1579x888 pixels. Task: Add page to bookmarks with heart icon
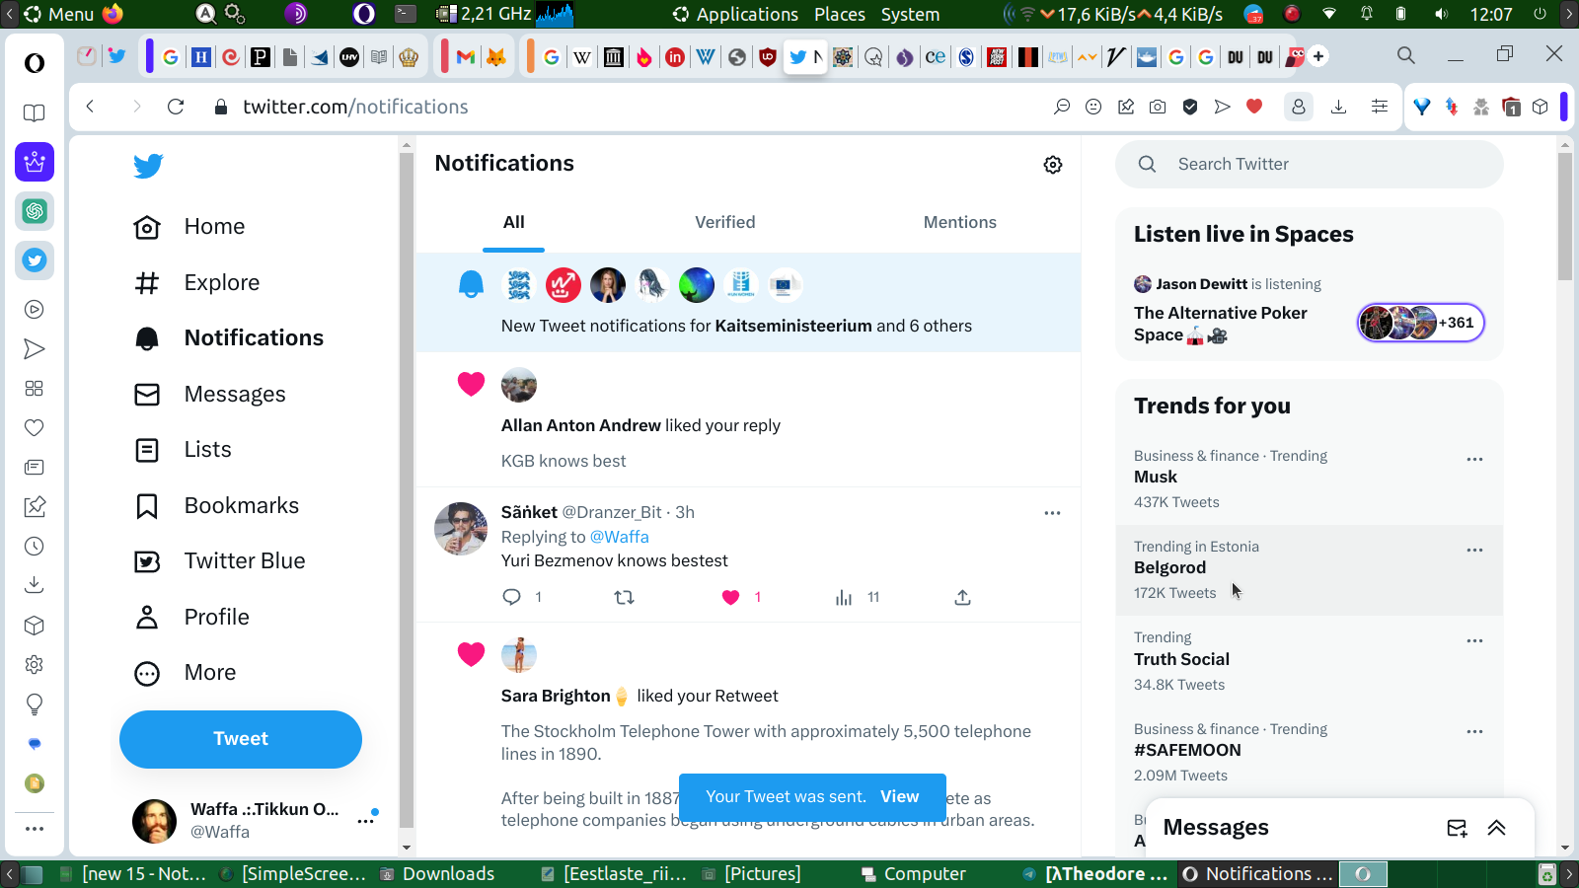tap(1254, 107)
